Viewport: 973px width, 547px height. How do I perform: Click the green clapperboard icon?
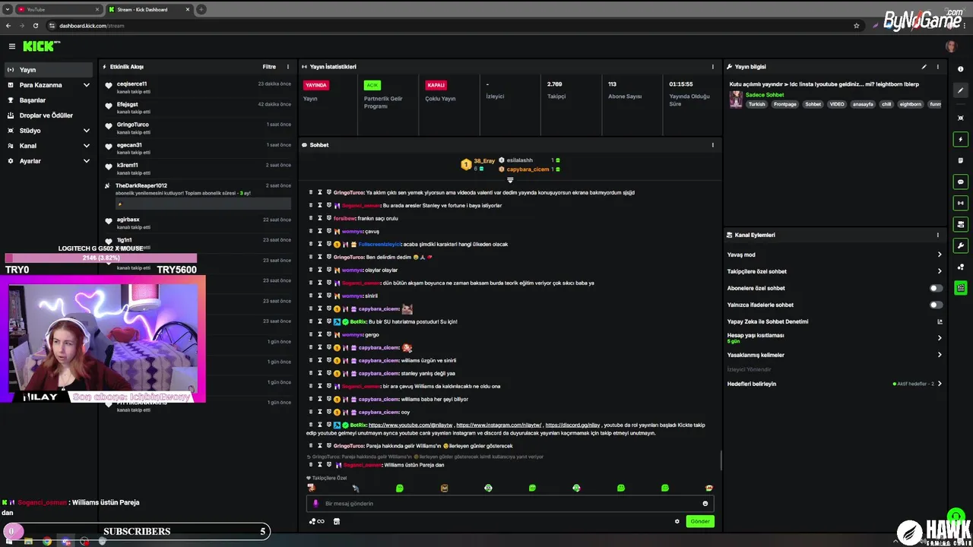coord(961,288)
